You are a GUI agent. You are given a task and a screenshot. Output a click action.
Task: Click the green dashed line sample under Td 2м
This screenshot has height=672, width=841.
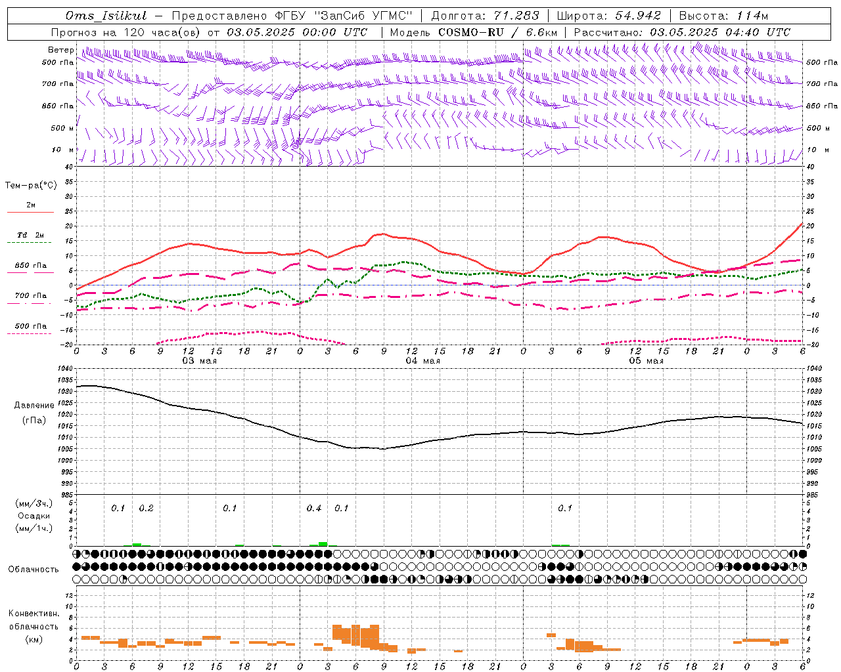(x=29, y=243)
